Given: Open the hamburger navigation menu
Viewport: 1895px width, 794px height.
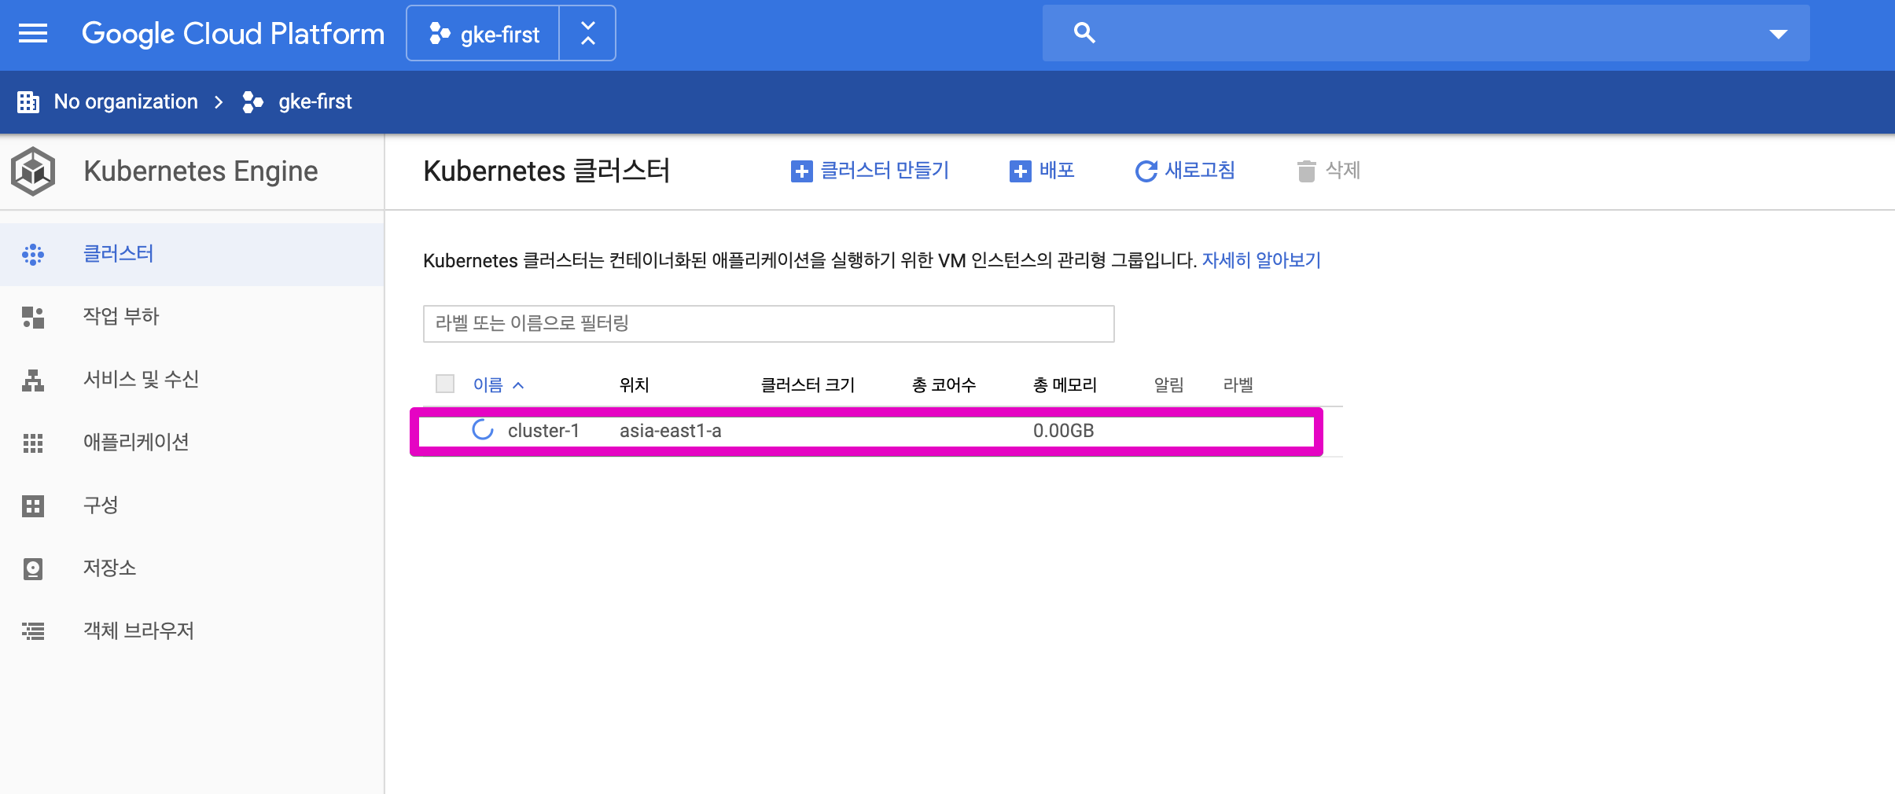Looking at the screenshot, I should 33,33.
